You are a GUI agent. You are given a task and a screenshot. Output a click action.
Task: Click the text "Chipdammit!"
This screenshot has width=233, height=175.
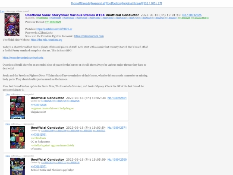tap(38, 112)
